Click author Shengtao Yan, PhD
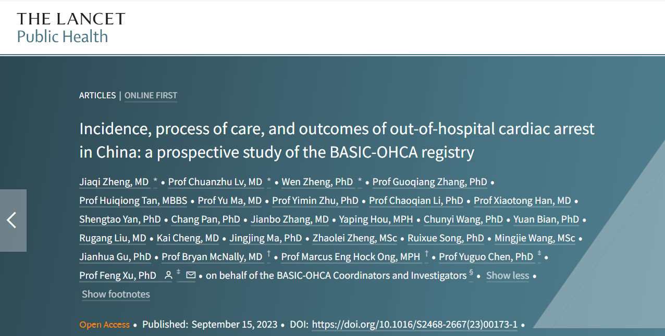The image size is (665, 336). pos(120,219)
